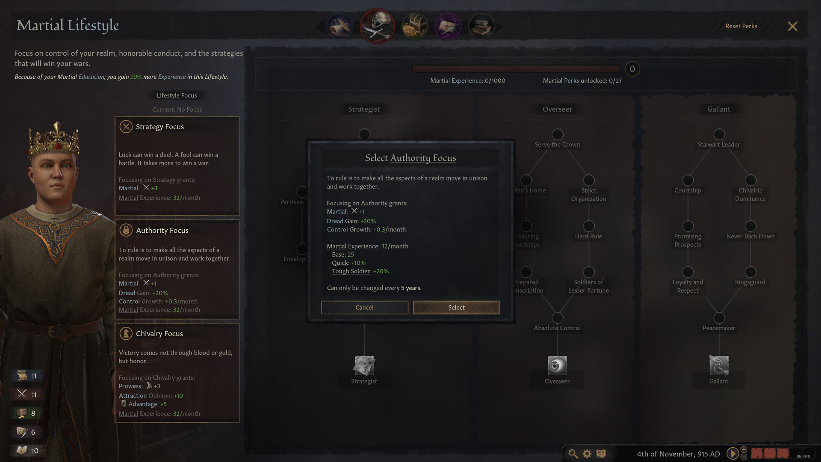The image size is (821, 462).
Task: Choose the Chivalry Focus card
Action: pyautogui.click(x=177, y=373)
